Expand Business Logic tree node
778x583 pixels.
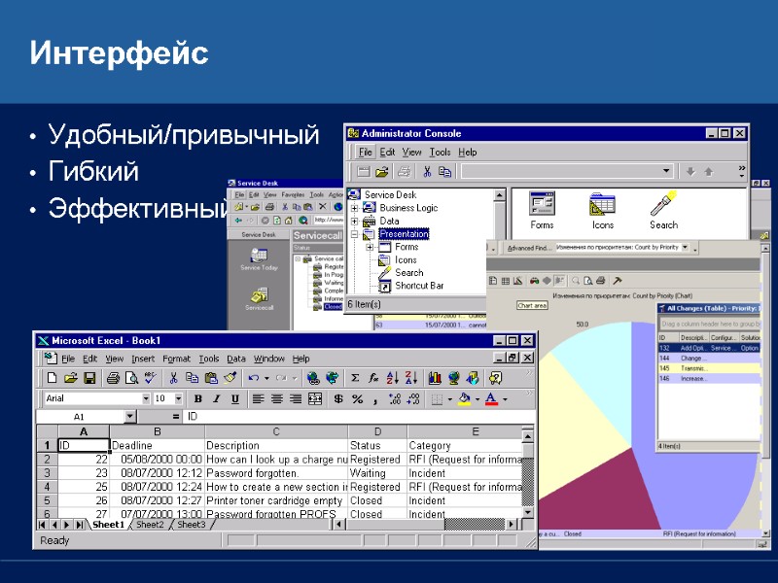[355, 208]
